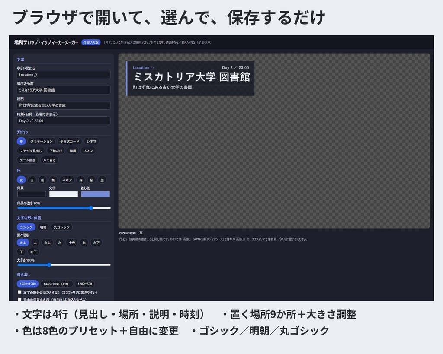Place the telop at 左上

pos(23,242)
